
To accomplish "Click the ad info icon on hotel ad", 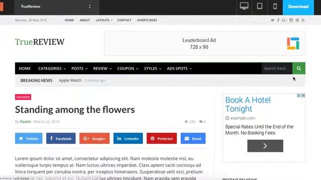I will tap(299, 95).
